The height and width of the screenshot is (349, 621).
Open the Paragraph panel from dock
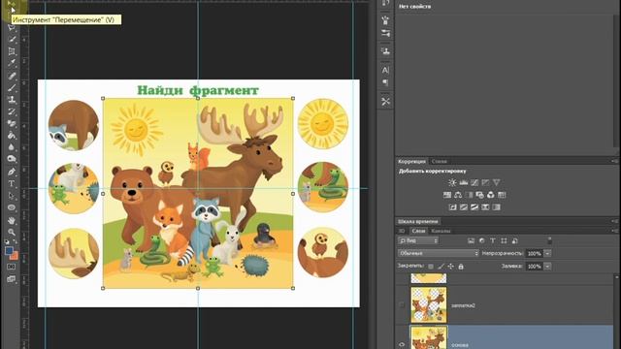[385, 82]
